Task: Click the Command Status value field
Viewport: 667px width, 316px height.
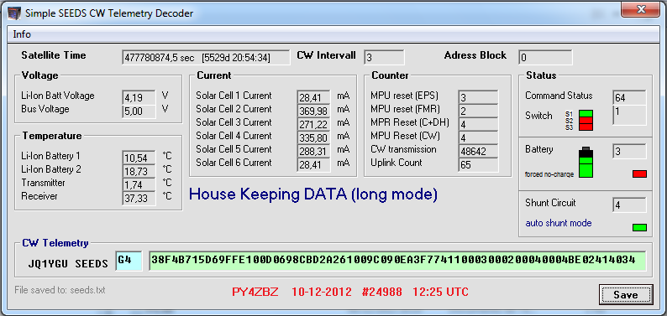Action: click(629, 97)
